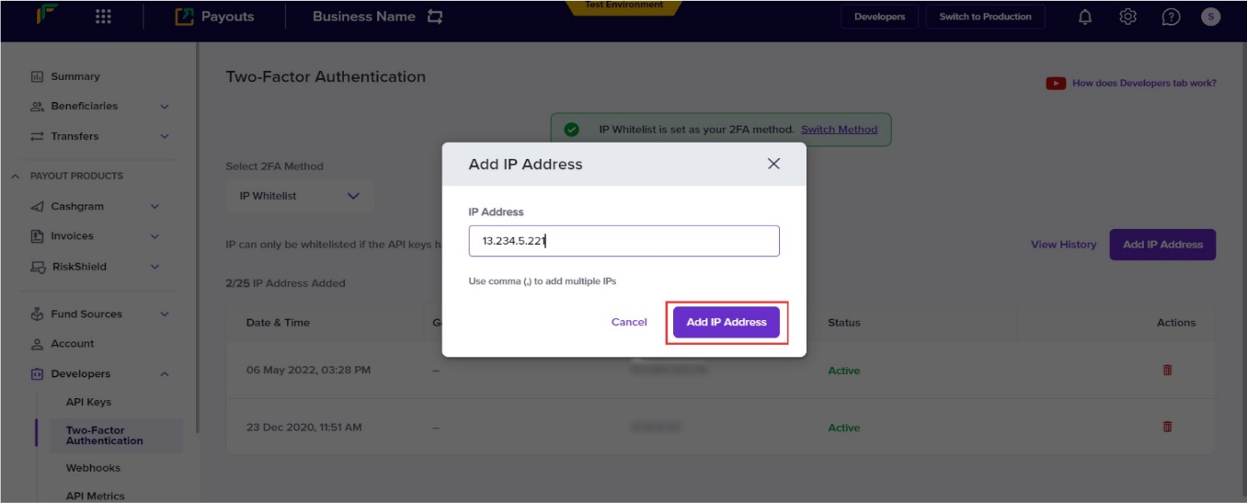Open the API Keys page

88,402
